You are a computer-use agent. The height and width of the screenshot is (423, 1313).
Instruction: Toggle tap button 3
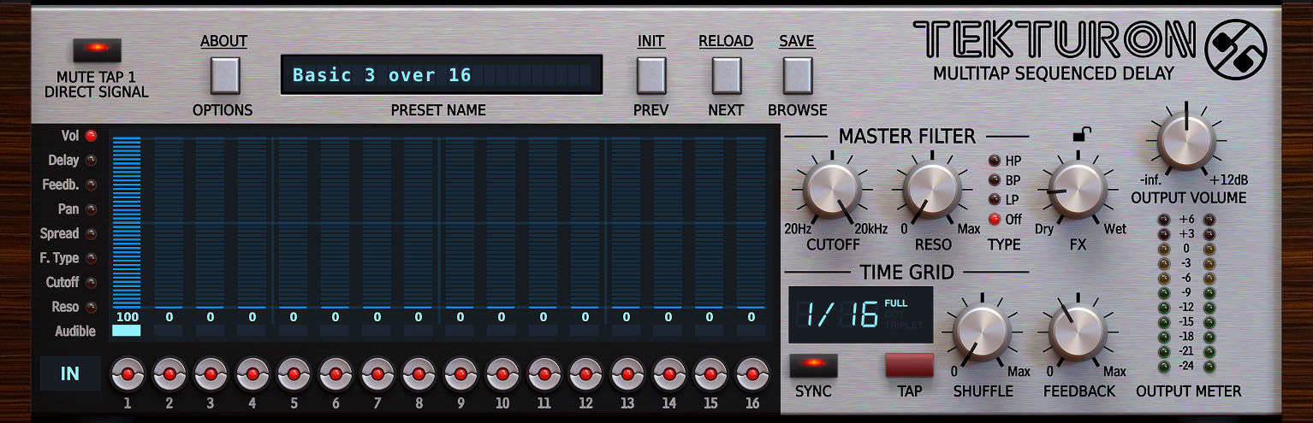pyautogui.click(x=211, y=374)
